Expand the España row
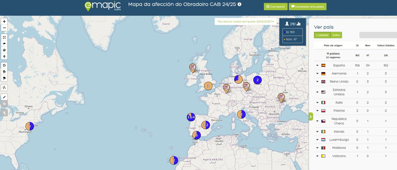397x170 pixels. [x=317, y=65]
